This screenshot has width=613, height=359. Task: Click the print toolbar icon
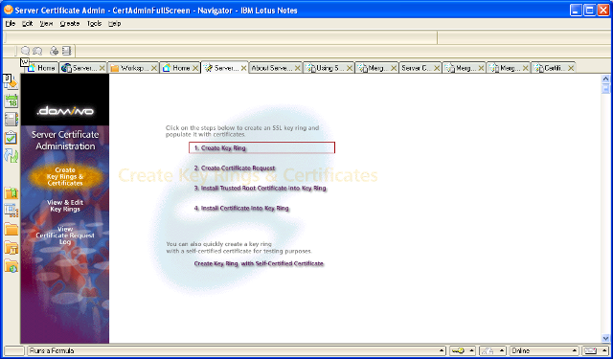point(55,51)
